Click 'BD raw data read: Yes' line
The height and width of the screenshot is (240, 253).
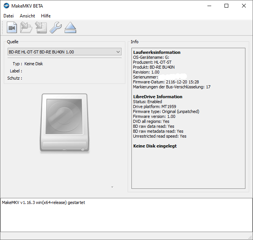pos(153,126)
